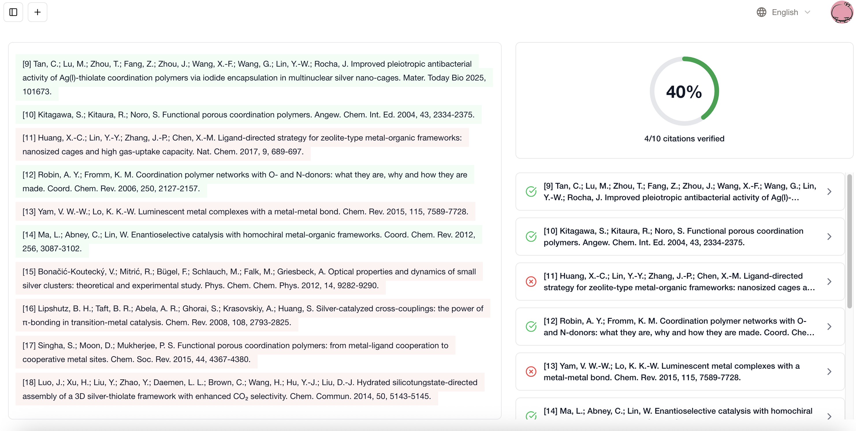Open result card for [11] Huang citation
Screen dimensions: 856x431
coord(680,282)
